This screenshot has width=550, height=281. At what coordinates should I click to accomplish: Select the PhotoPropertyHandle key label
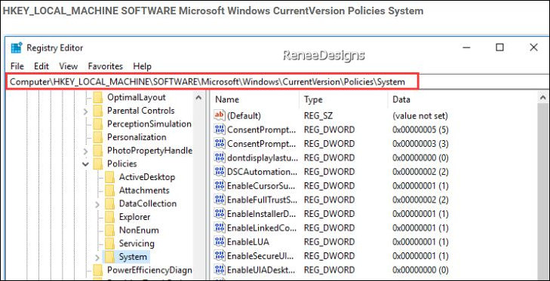149,151
